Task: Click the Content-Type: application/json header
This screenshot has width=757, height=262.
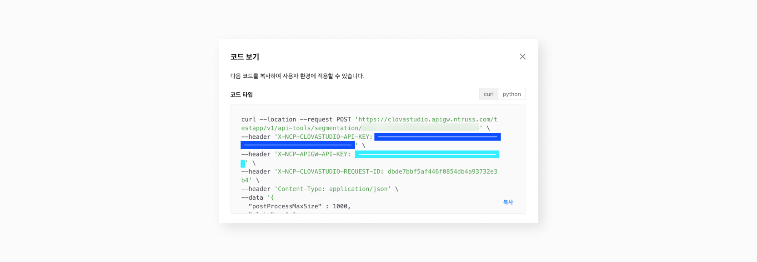Action: (x=332, y=189)
